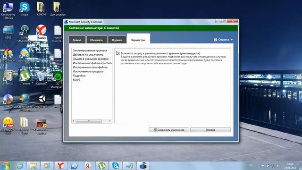The image size is (302, 170).
Task: Expand the Справка help dropdown arrow
Action: coord(232,40)
